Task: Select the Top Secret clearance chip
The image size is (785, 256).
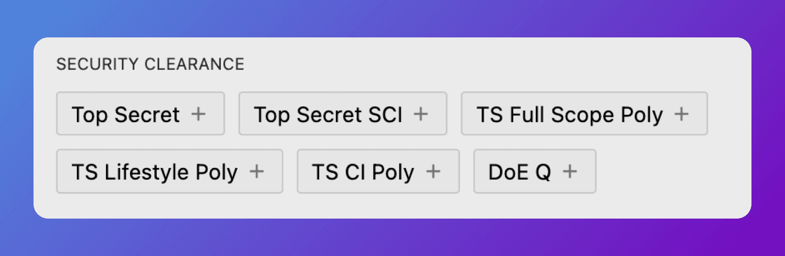Action: [141, 114]
